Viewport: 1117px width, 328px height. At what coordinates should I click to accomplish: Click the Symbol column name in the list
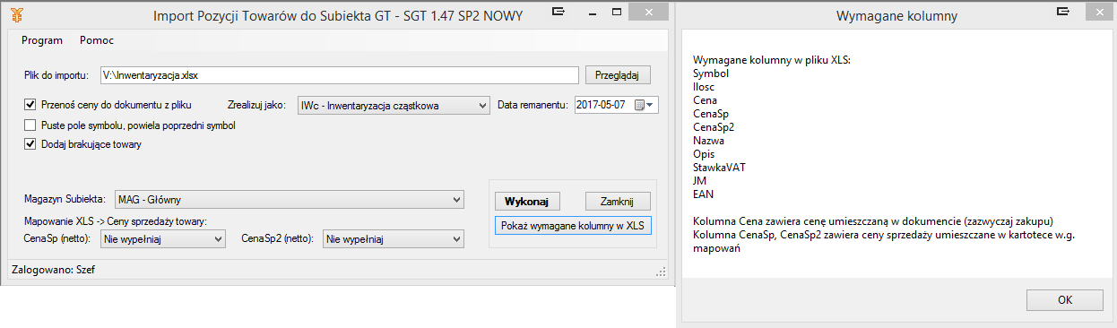tap(711, 73)
